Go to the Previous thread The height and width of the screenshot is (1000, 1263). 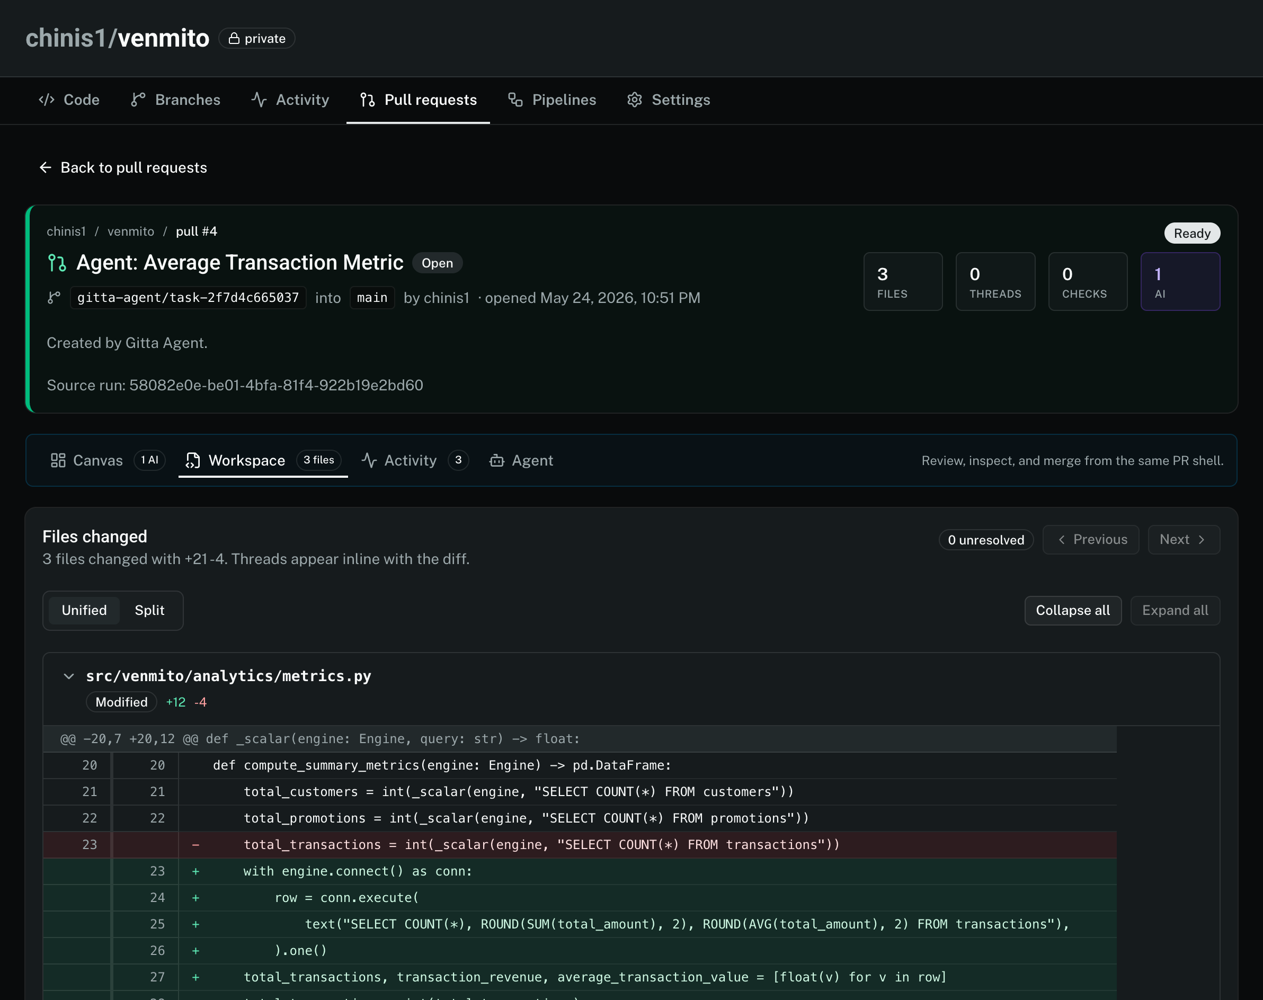click(x=1090, y=540)
